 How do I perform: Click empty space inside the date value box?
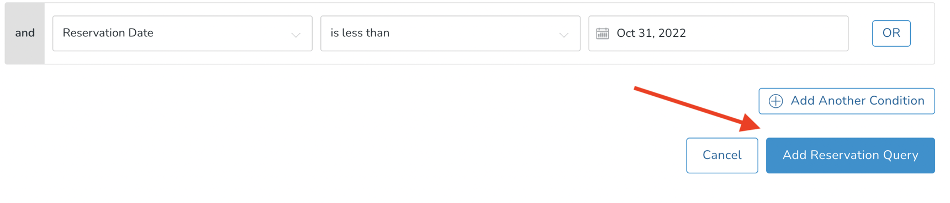coord(768,34)
